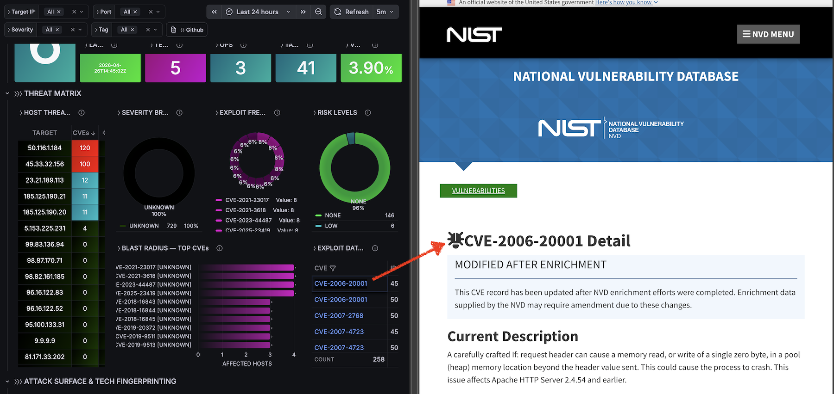Click the teal stat tile showing 41
The height and width of the screenshot is (394, 834).
(306, 68)
